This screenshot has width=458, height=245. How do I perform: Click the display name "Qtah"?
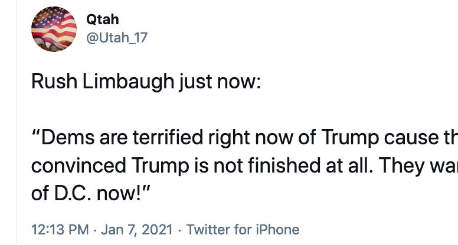[x=103, y=19]
